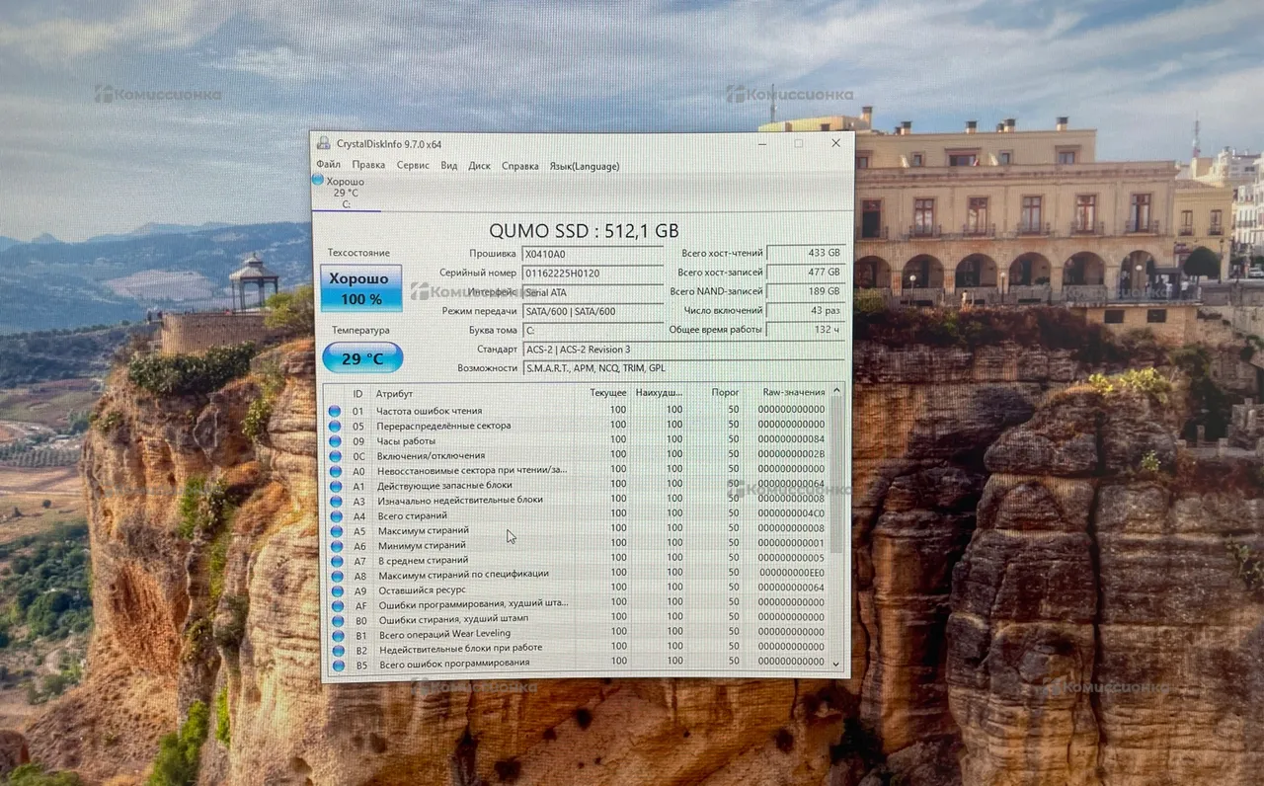Click the Атрибут column header

pos(395,393)
